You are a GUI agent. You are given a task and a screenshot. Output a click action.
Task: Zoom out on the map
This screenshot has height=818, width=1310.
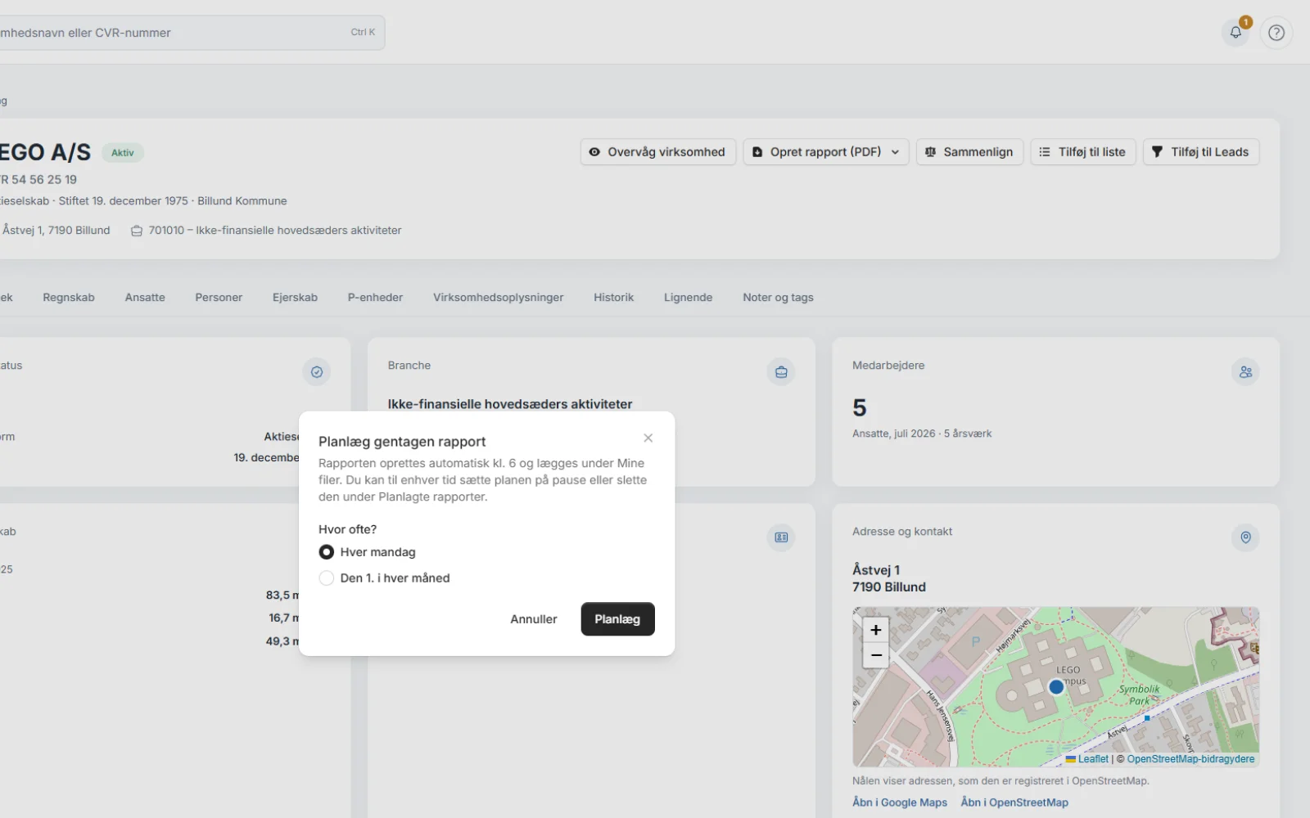(875, 655)
